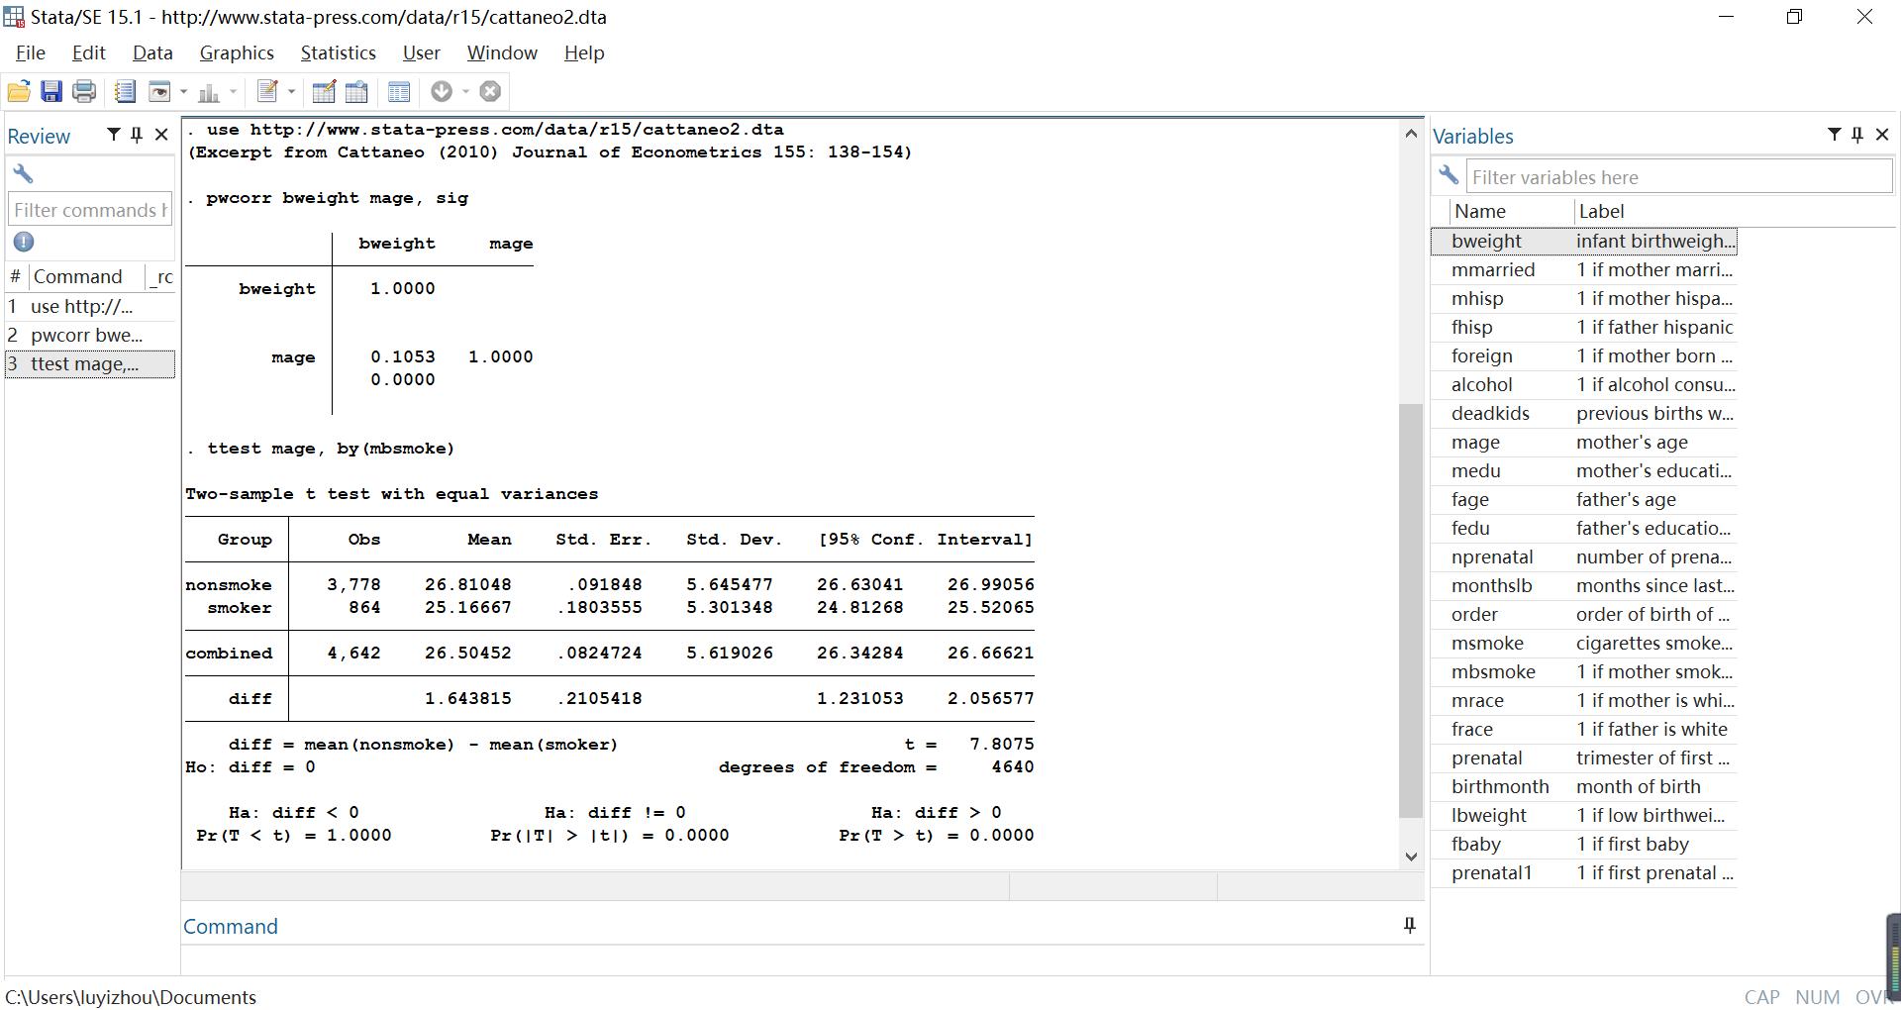Click the Clear more down-arrow icon
Screen dimensions: 1901x1010
point(442,92)
